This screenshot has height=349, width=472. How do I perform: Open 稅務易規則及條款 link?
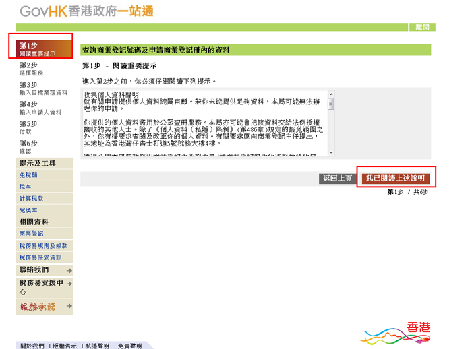(43, 246)
